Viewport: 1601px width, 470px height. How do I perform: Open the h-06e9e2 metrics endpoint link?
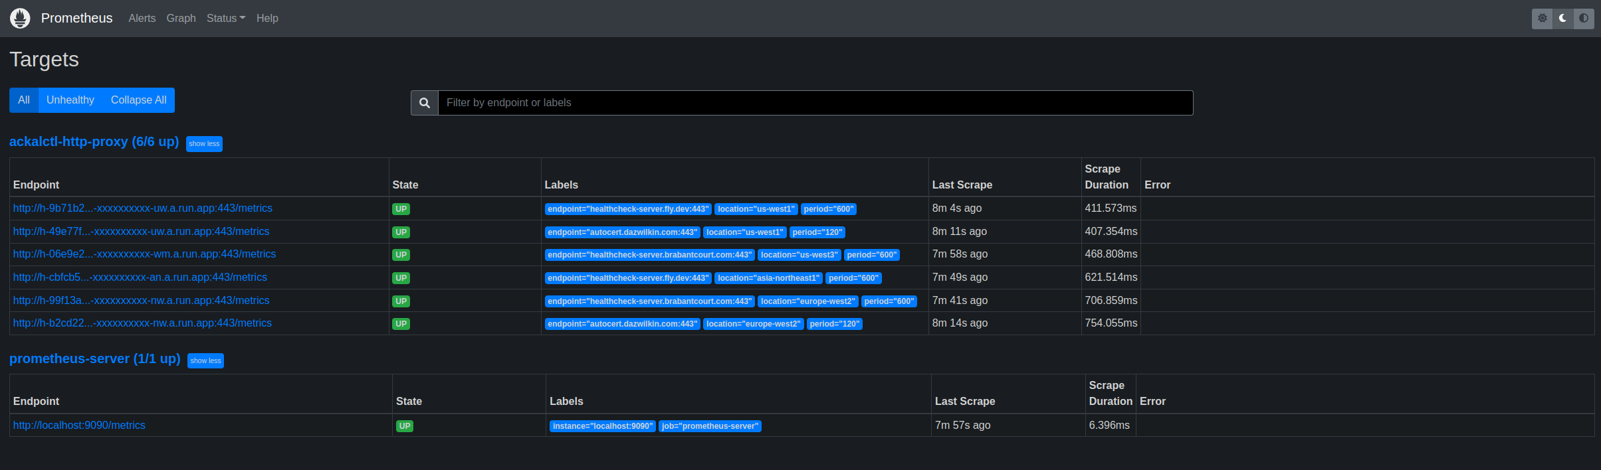[x=144, y=254]
